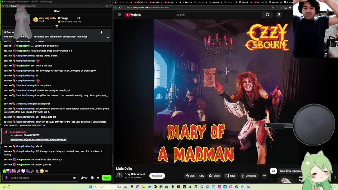
Task: Subscribe to the Ozzy Osbourne channel
Action: pyautogui.click(x=157, y=176)
